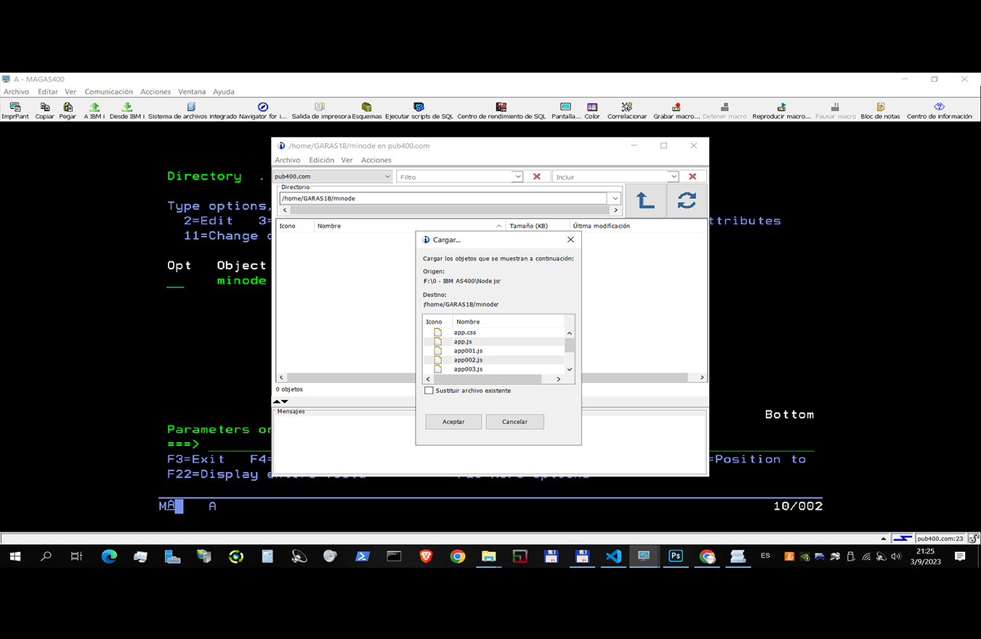Viewport: 981px width, 639px height.
Task: Open Bloc de notas toolbar icon
Action: point(880,107)
